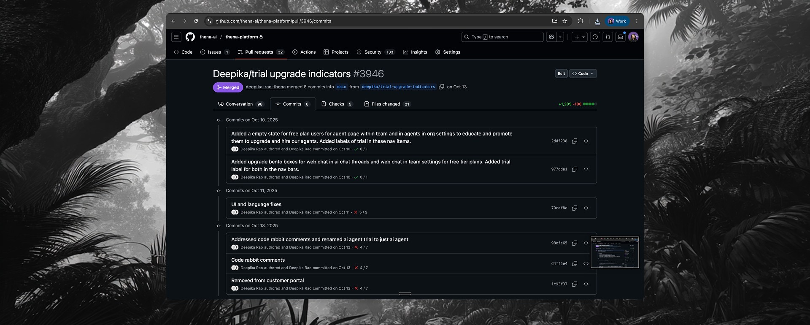Open browser downloads icon
The height and width of the screenshot is (325, 810).
(x=597, y=21)
